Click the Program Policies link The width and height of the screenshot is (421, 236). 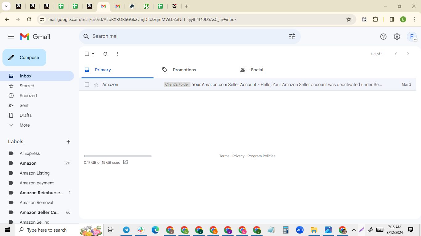click(x=261, y=156)
